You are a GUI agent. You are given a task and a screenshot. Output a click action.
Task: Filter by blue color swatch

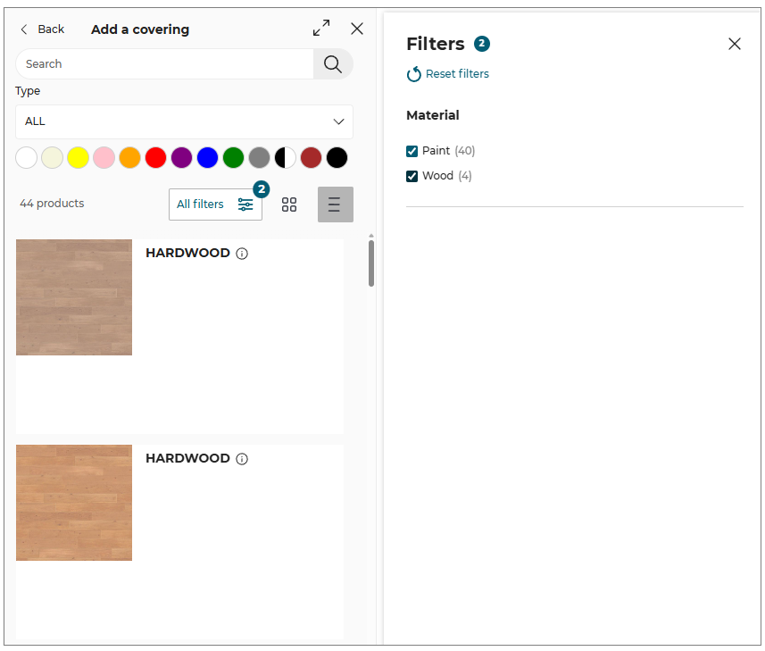[207, 158]
